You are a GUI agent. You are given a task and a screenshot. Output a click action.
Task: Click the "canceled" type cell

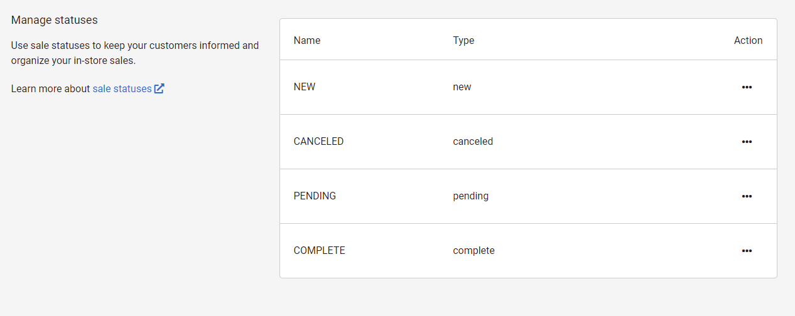tap(473, 142)
